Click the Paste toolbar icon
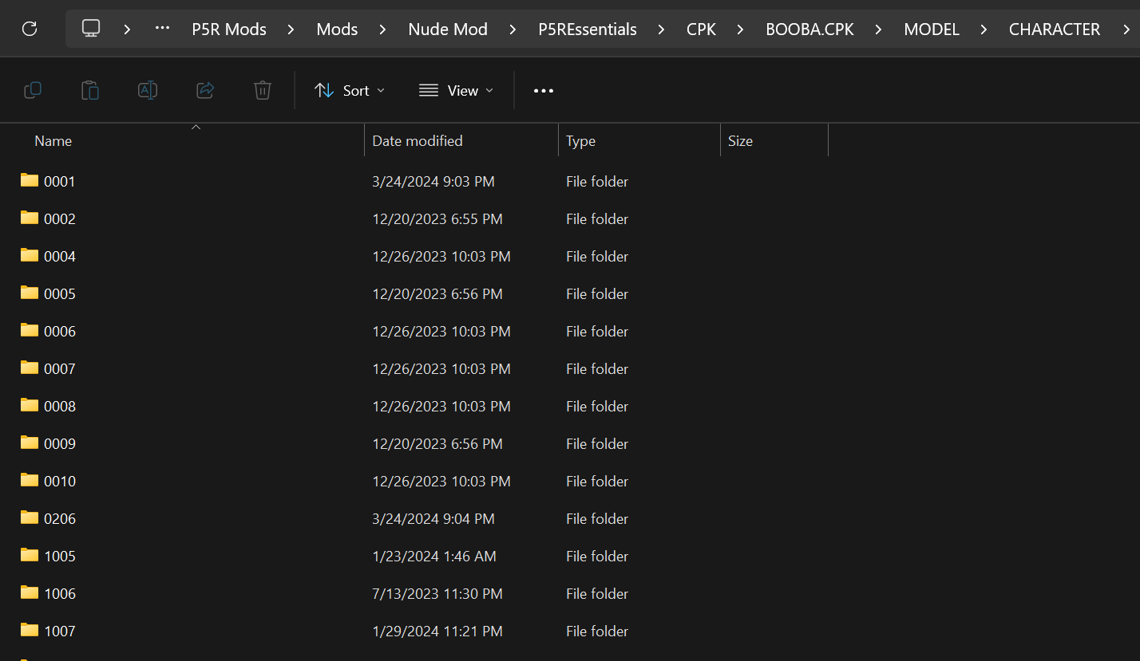The height and width of the screenshot is (661, 1140). (x=90, y=90)
